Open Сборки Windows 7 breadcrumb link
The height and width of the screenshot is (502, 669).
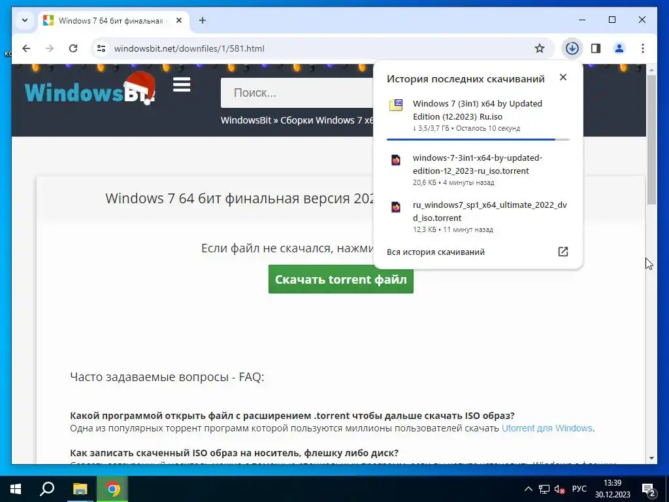327,120
